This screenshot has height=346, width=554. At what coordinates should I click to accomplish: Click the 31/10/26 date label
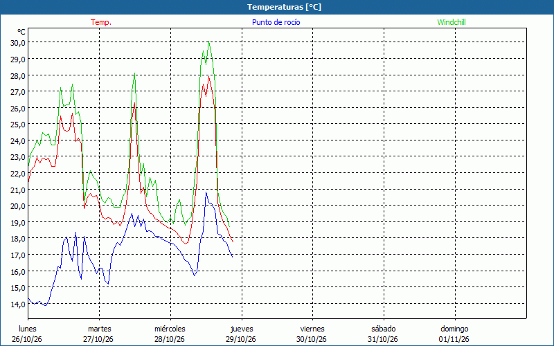coord(383,339)
